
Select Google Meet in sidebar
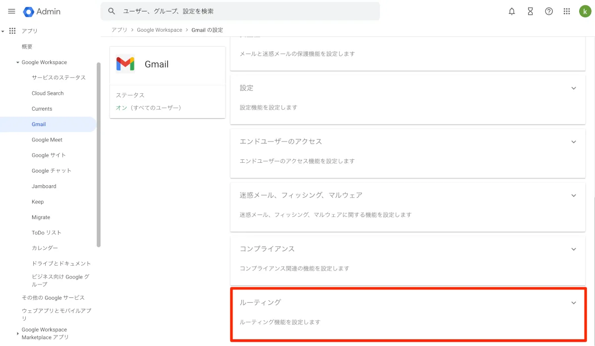click(47, 140)
